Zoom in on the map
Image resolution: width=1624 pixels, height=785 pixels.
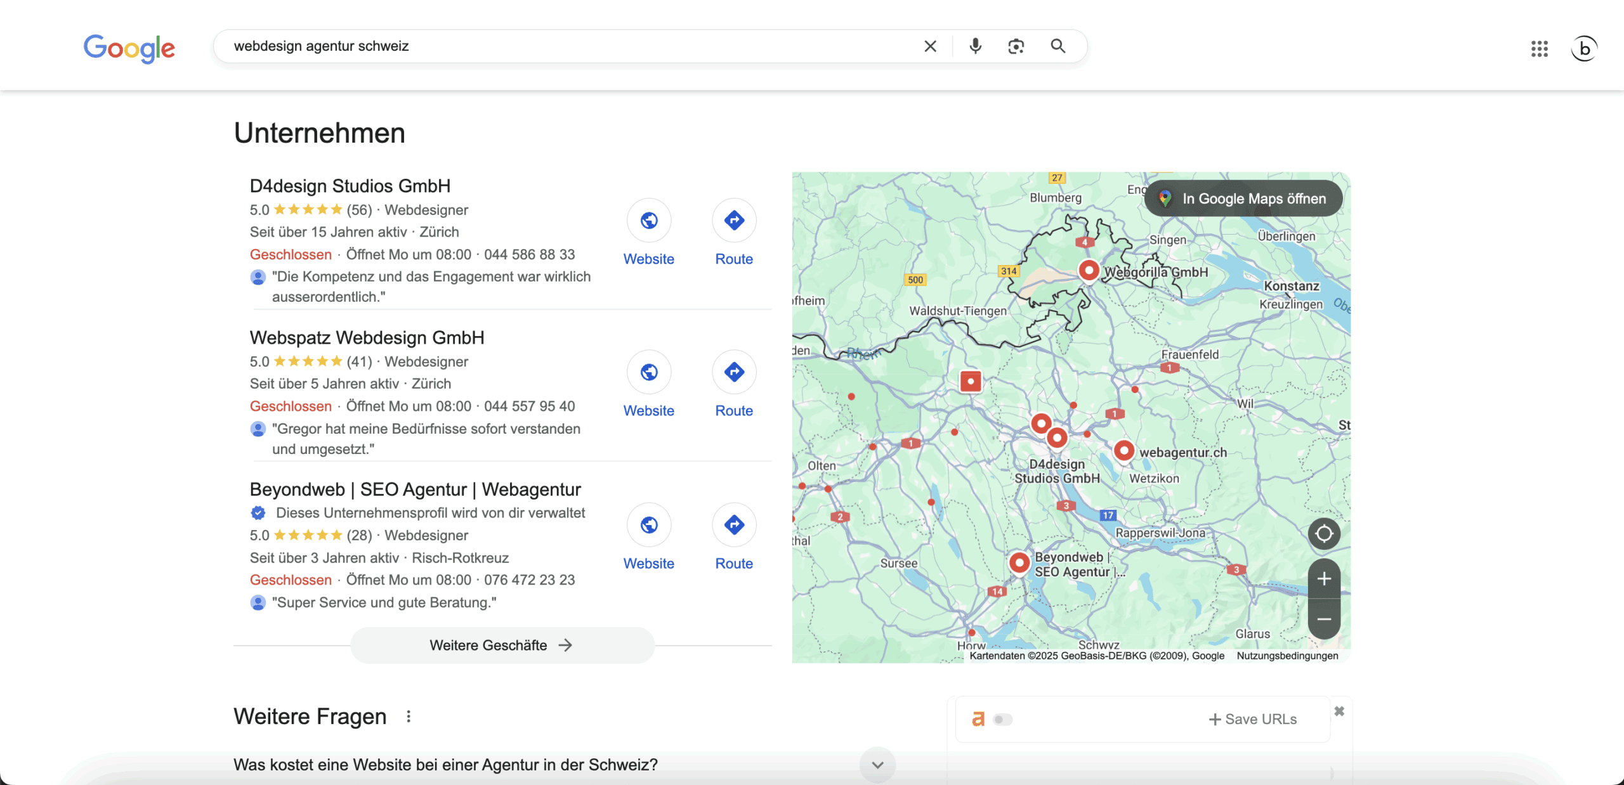[x=1324, y=578]
